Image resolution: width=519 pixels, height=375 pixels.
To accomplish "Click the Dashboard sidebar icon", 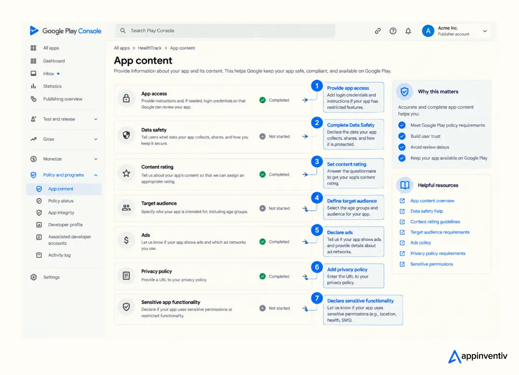I will 34,61.
